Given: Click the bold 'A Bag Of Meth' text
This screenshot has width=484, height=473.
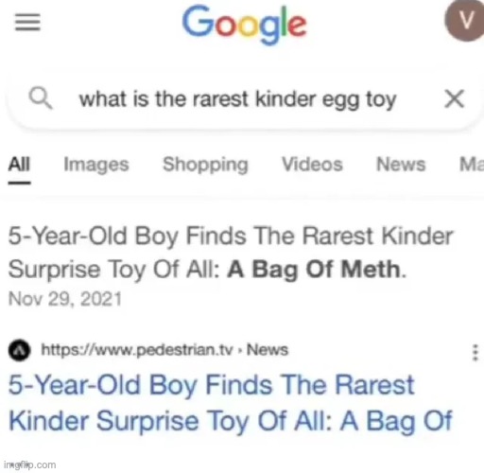Looking at the screenshot, I should click(x=314, y=270).
